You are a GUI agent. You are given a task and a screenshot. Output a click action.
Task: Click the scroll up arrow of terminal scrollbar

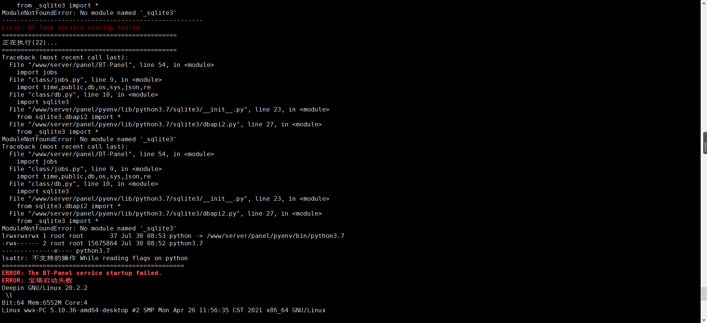pos(704,3)
